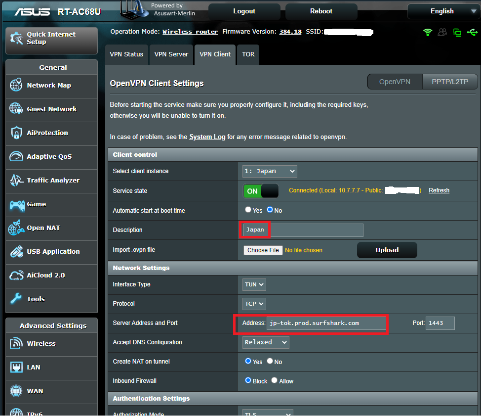Select the VPN Client tab
The height and width of the screenshot is (416, 481).
pos(215,54)
